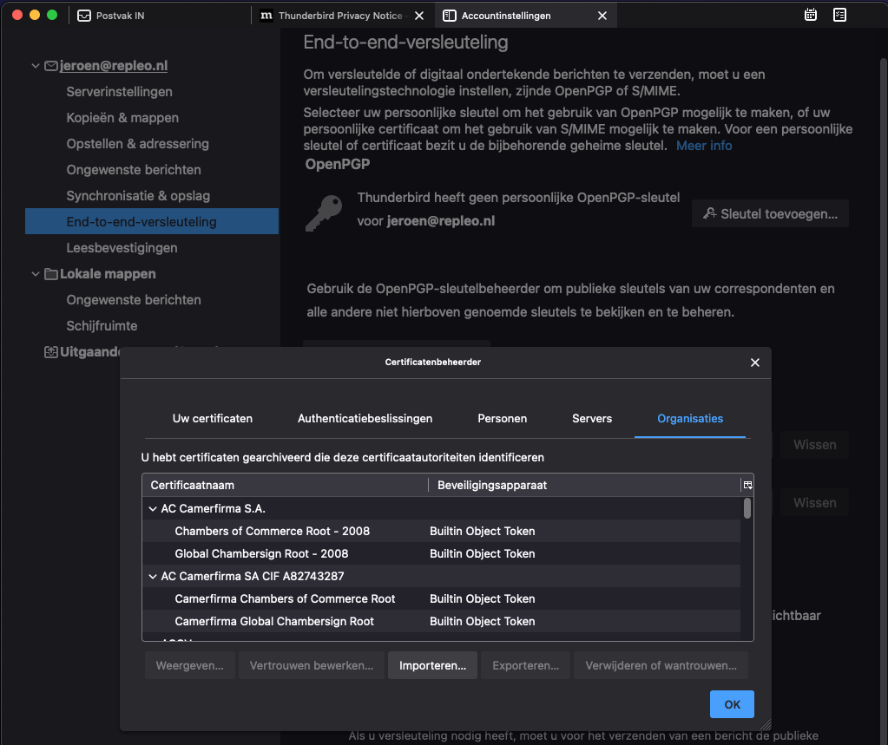Close the Certificatenbeheerder dialog
This screenshot has width=888, height=745.
[x=755, y=363]
